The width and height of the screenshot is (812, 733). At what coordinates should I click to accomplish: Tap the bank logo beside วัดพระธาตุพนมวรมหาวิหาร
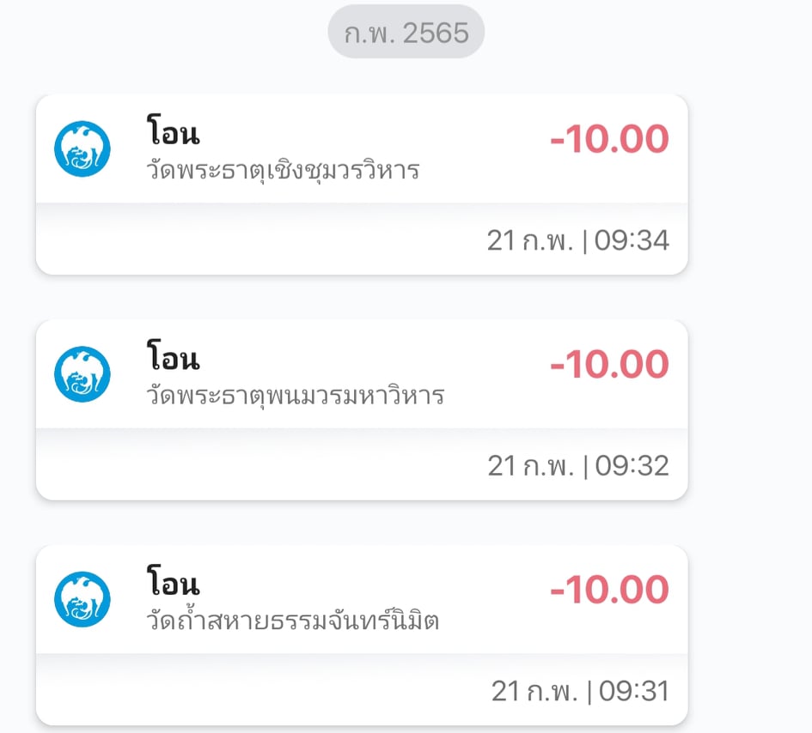click(x=82, y=374)
